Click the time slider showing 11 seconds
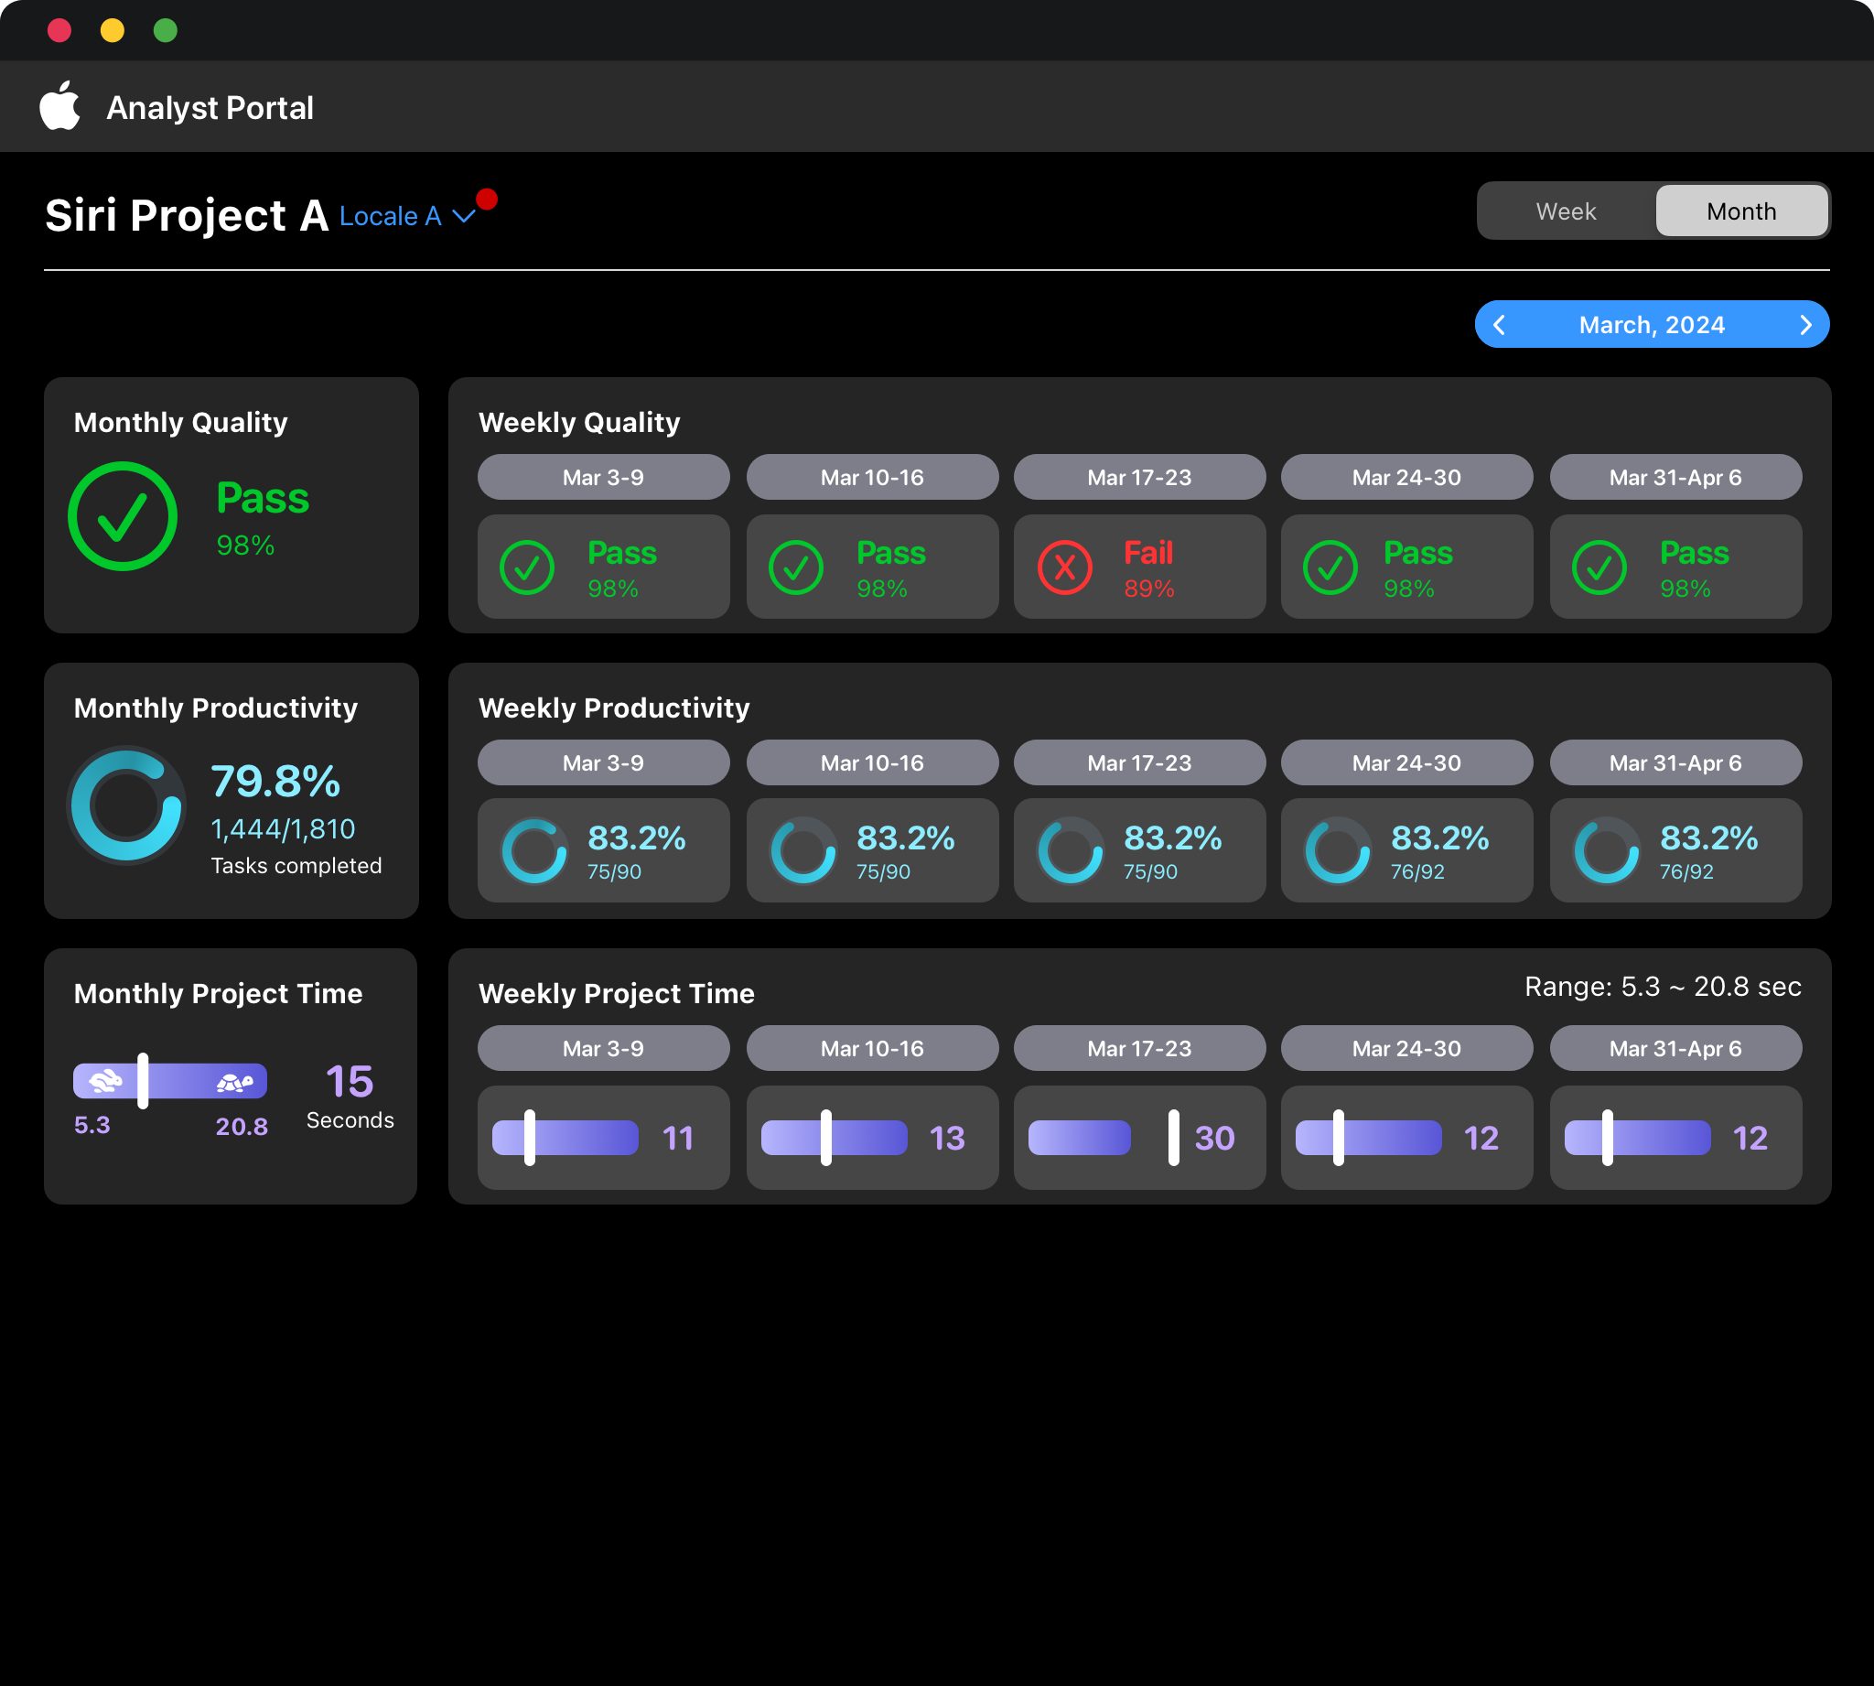This screenshot has width=1874, height=1686. [x=565, y=1138]
